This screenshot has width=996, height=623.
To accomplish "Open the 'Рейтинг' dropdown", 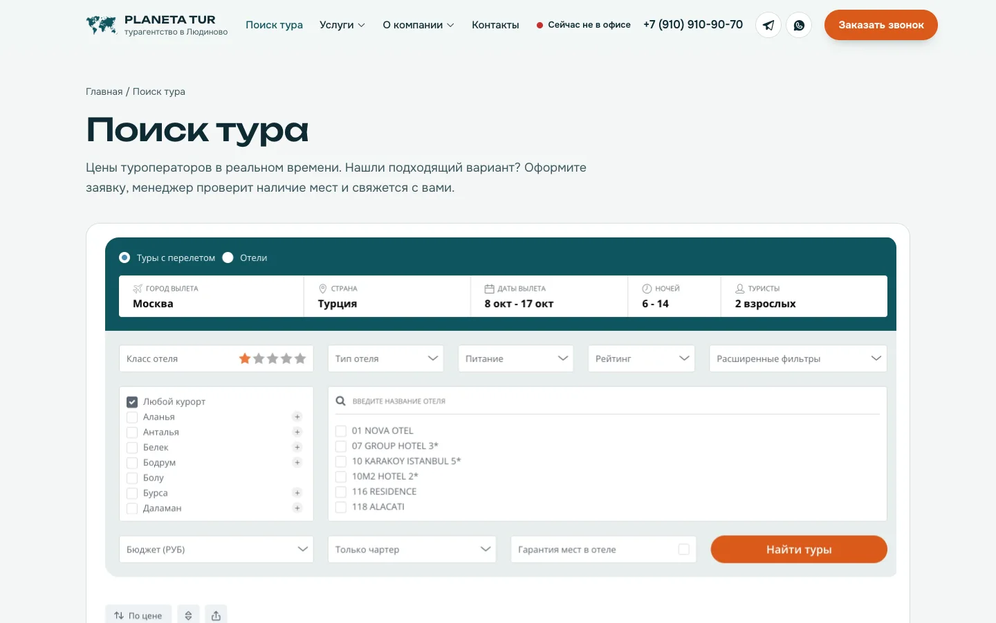I will pos(642,359).
